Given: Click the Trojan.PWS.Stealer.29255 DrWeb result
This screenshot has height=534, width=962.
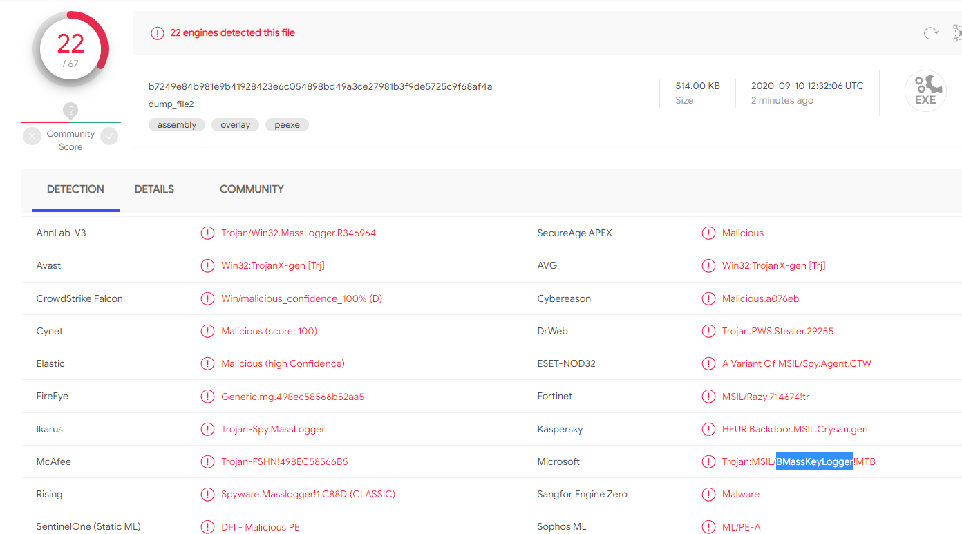Looking at the screenshot, I should point(777,332).
